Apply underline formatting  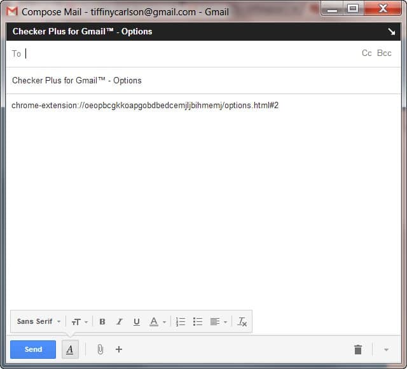[x=137, y=322]
